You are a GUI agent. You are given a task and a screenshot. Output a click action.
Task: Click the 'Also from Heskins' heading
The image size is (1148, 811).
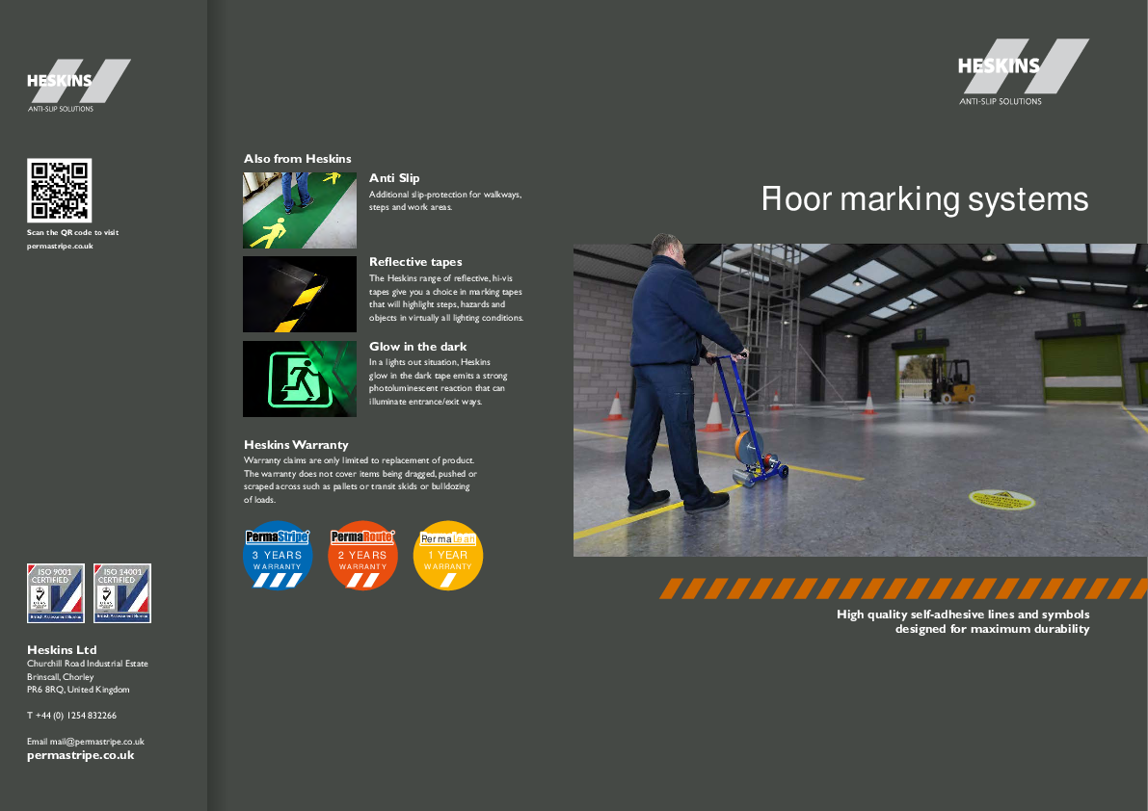(297, 159)
